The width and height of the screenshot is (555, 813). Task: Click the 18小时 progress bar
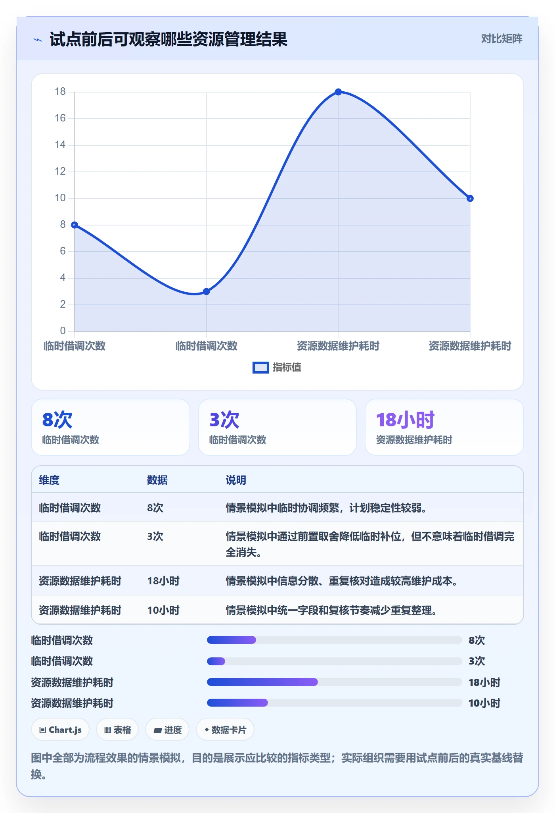click(335, 682)
